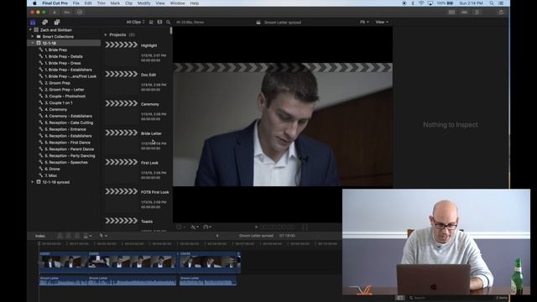Click the import media arrow button
Screen dimensions: 537x302
(x=54, y=12)
